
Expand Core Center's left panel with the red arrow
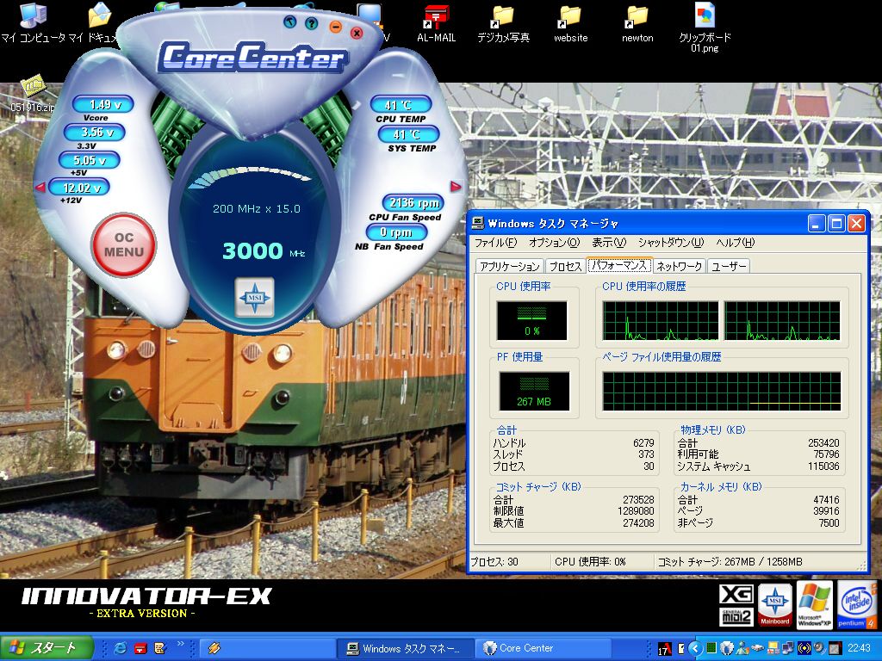(x=40, y=187)
